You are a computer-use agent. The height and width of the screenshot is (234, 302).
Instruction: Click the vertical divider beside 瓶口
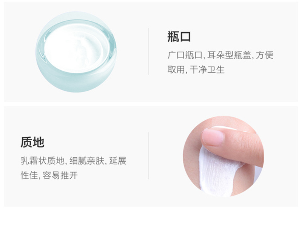[x=149, y=52]
